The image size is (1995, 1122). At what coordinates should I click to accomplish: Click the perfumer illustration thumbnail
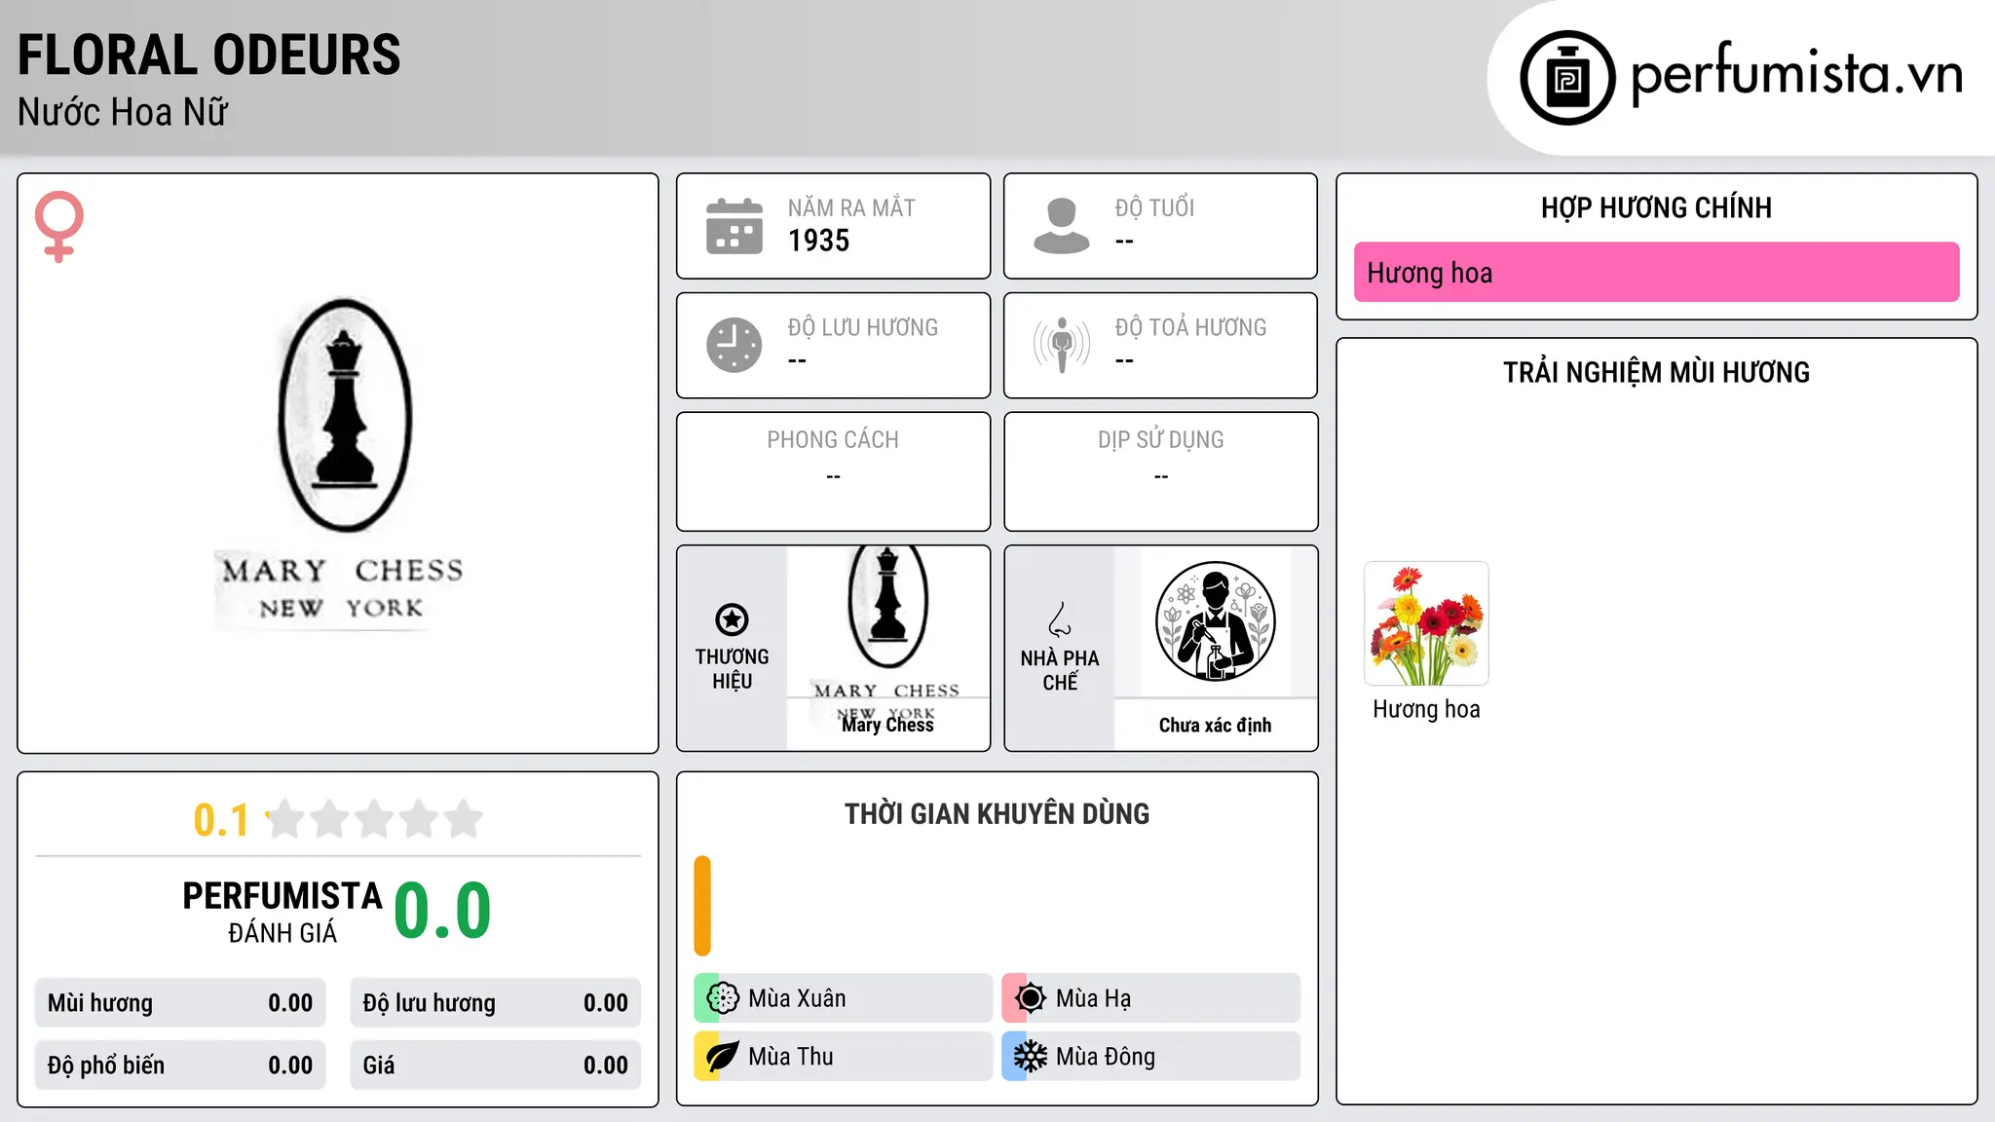1215,621
